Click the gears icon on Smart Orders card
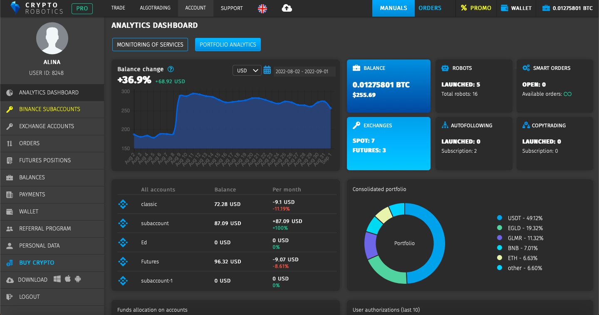This screenshot has height=315, width=599. (x=526, y=68)
